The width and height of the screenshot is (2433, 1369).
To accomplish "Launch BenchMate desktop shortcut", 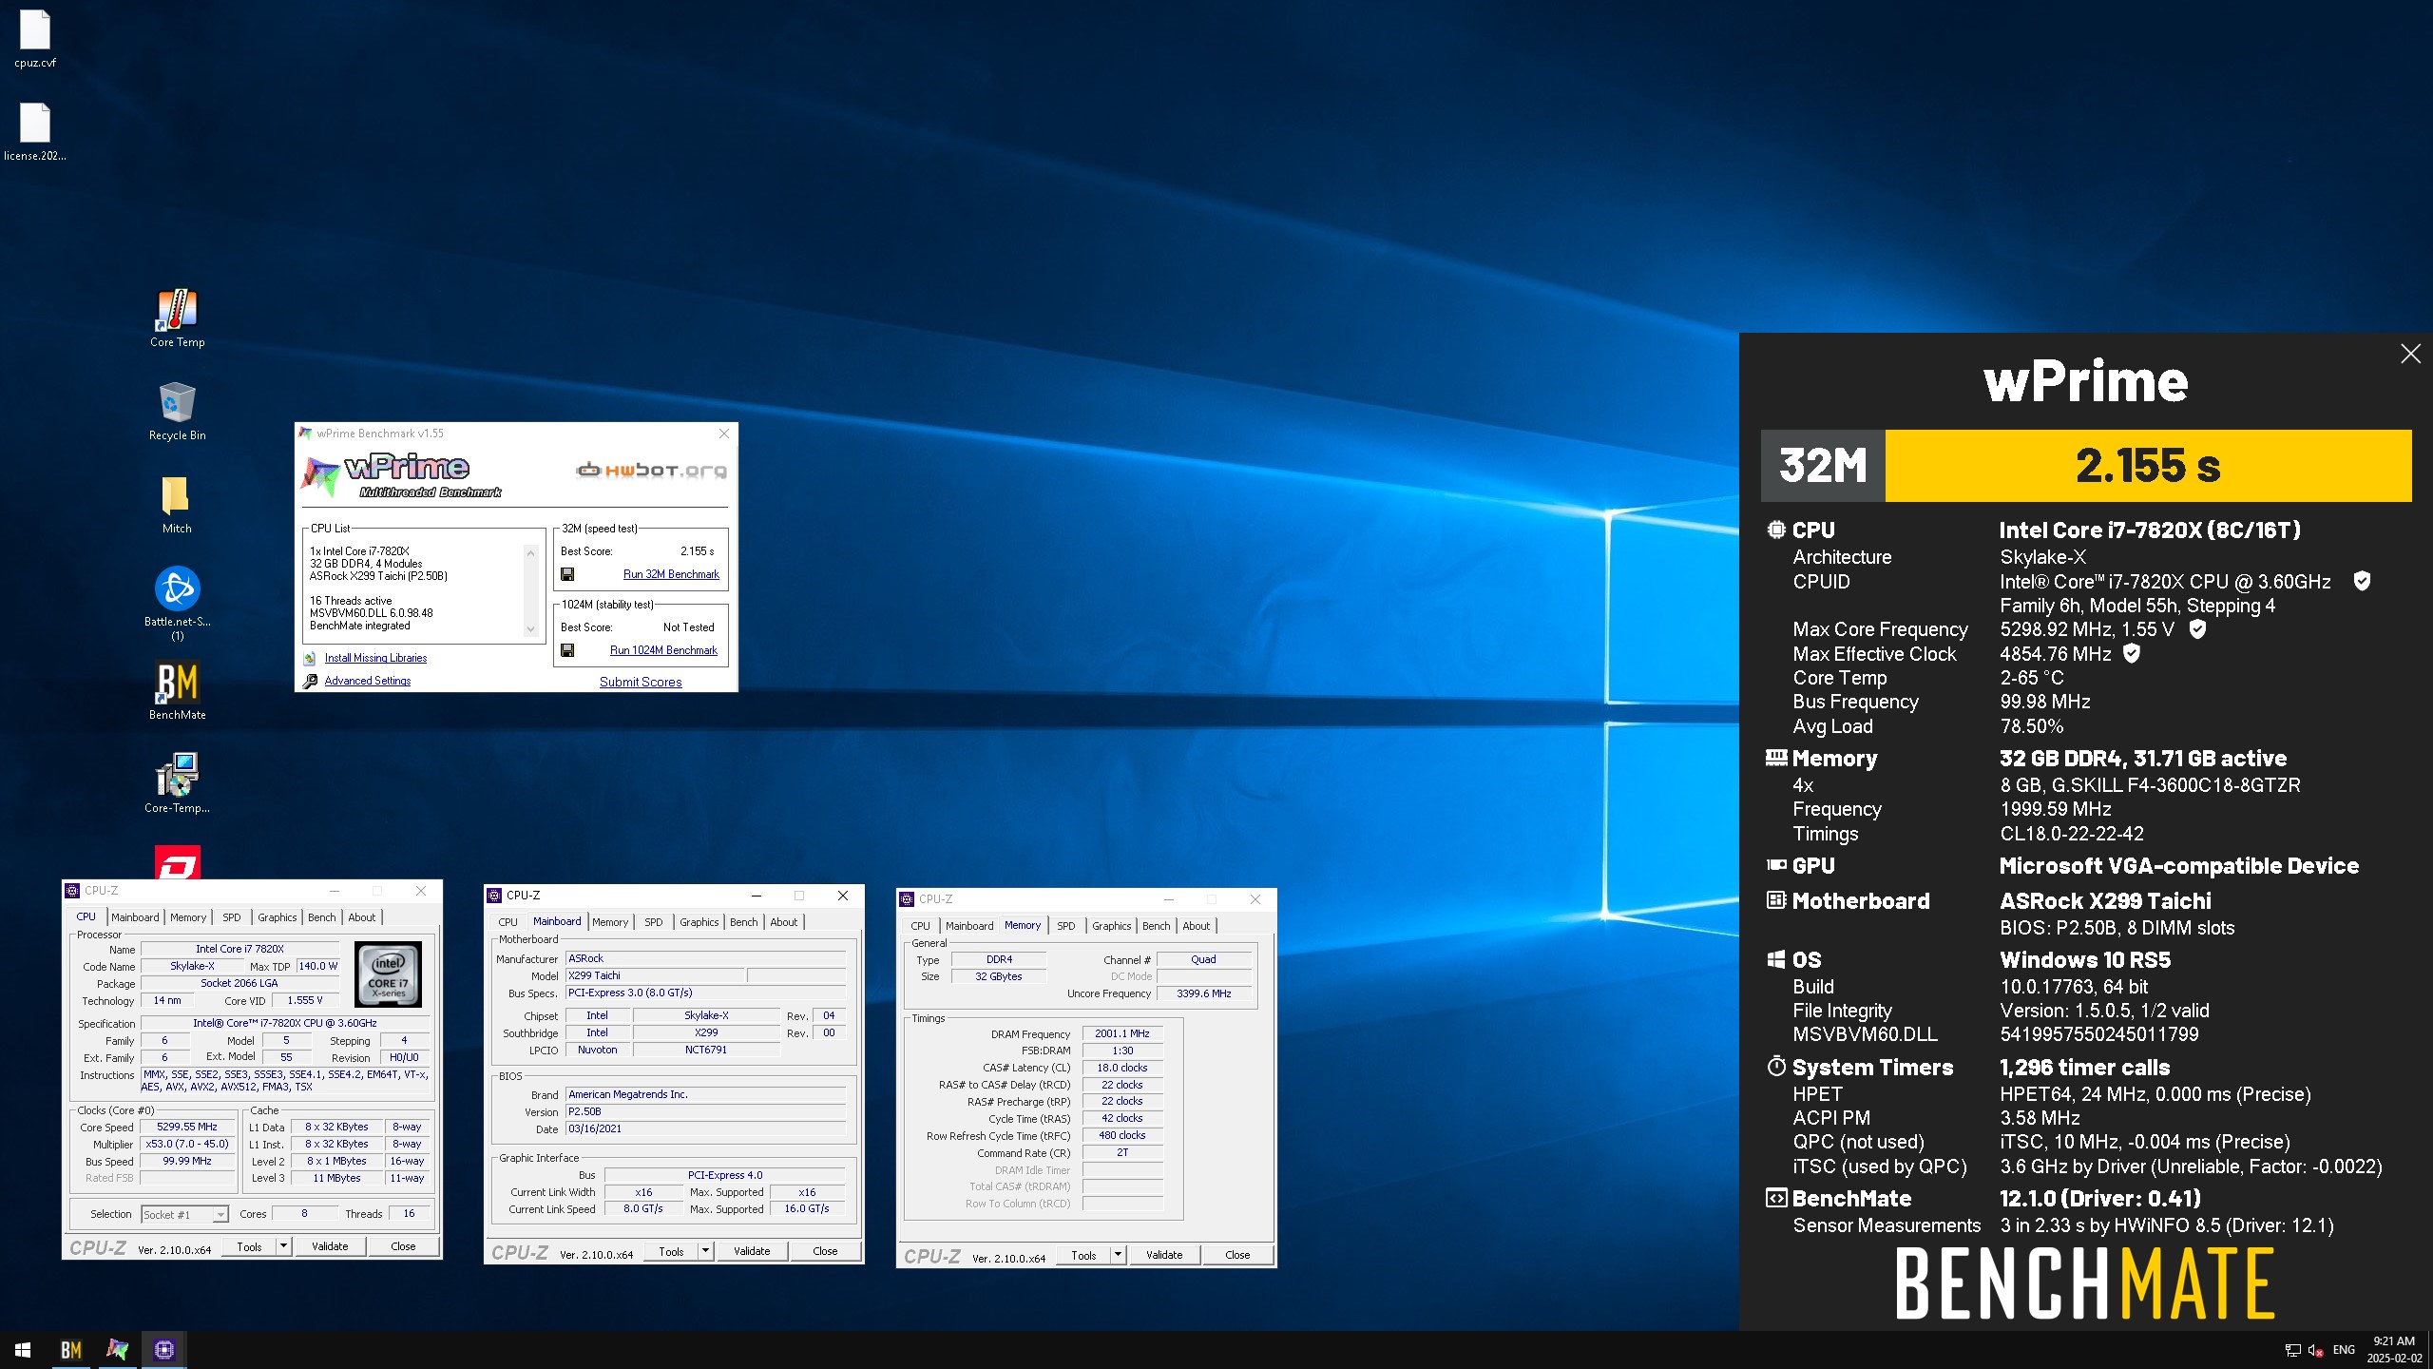I will click(177, 690).
